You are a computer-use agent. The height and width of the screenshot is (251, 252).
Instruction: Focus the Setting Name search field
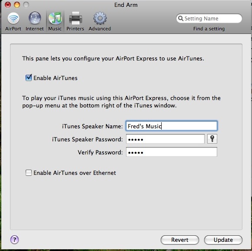(209, 18)
